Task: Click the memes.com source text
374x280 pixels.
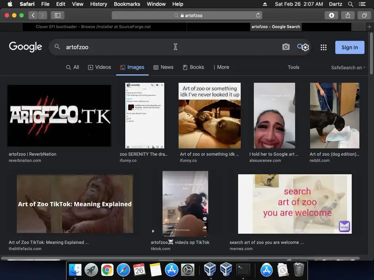Action: 241,249
